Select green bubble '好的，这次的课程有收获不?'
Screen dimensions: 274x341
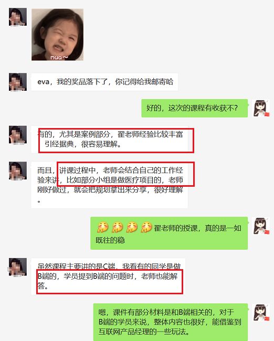(195, 108)
